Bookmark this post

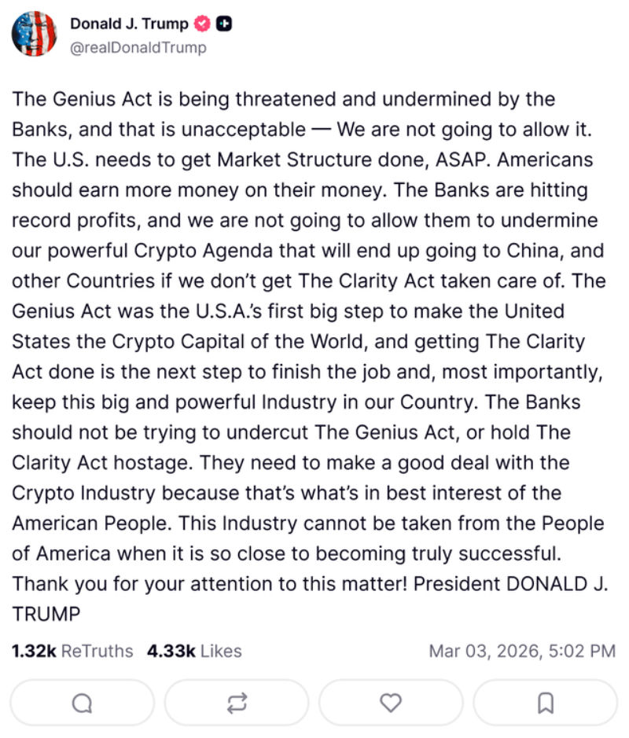click(545, 702)
